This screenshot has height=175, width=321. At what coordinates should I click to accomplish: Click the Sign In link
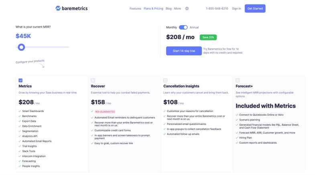237,8
